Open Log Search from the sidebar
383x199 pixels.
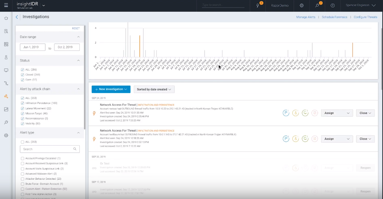(6, 31)
